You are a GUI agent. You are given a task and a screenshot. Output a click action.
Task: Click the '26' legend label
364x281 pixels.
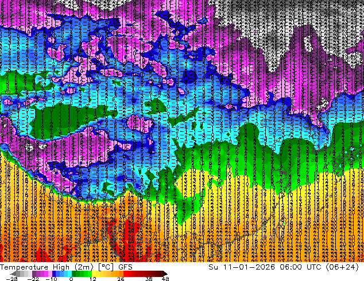[x=121, y=279]
